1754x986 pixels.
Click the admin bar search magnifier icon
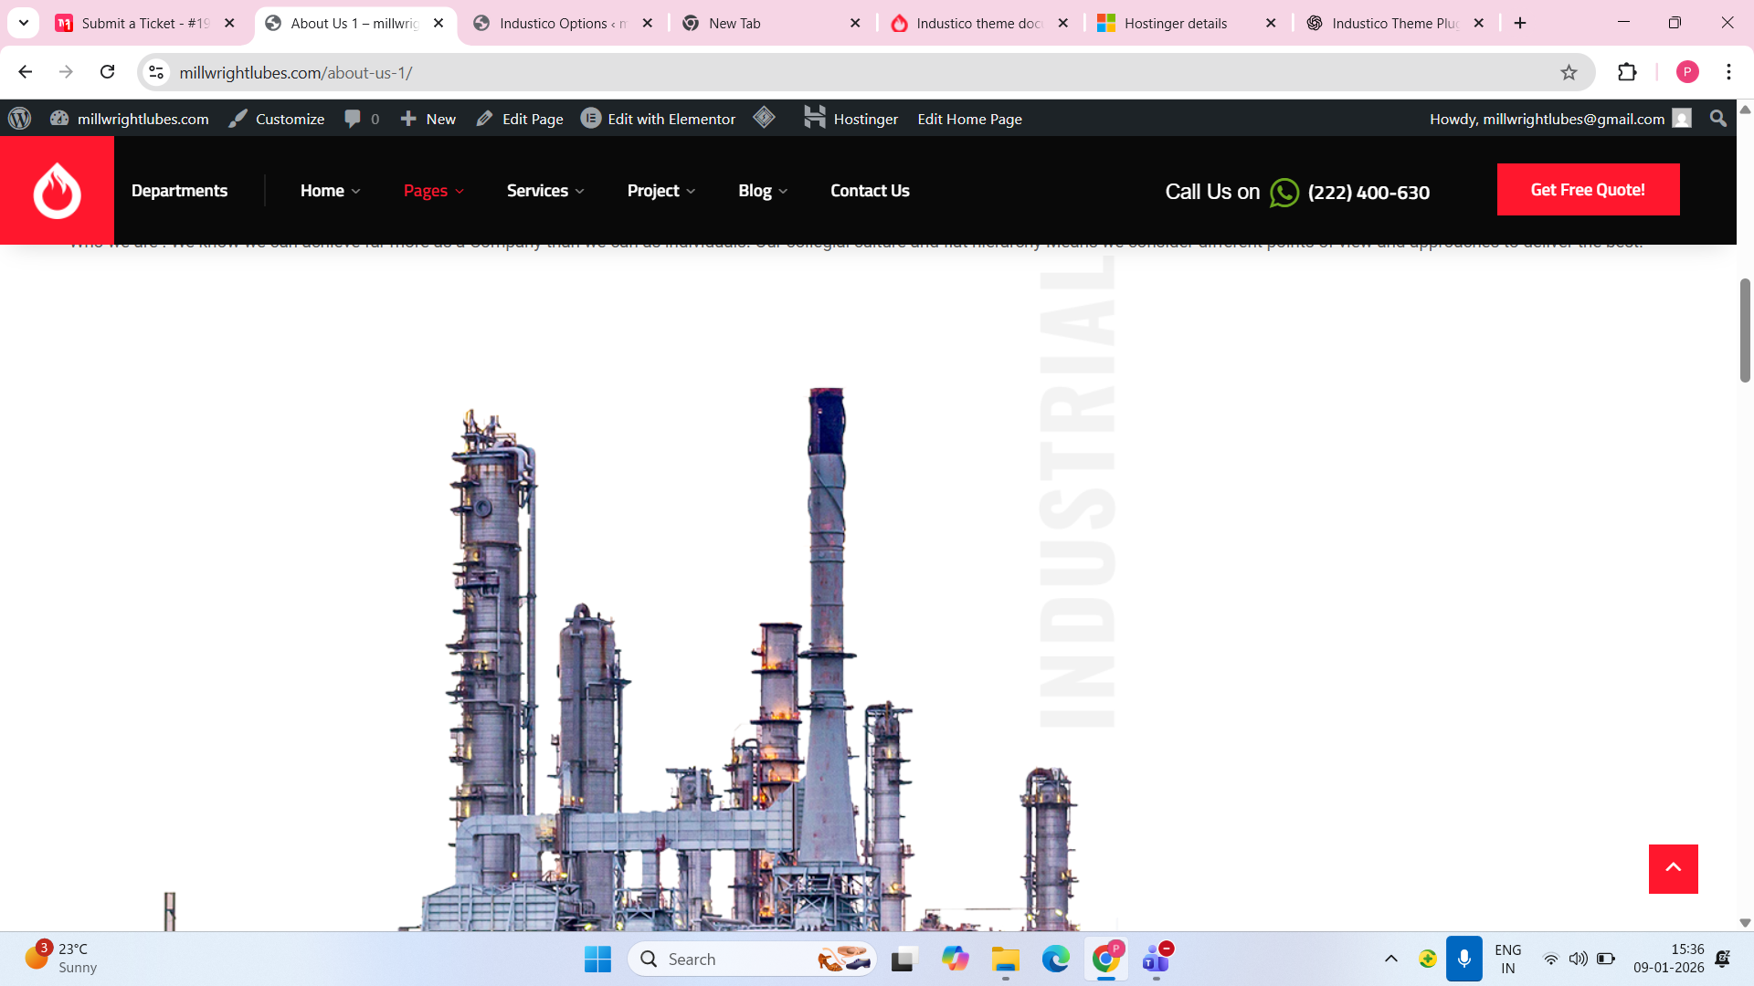tap(1717, 119)
